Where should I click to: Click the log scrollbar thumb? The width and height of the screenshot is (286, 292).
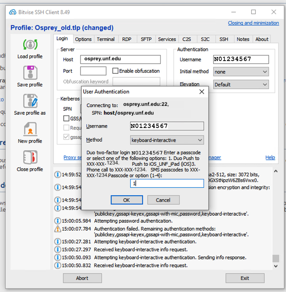point(276,258)
